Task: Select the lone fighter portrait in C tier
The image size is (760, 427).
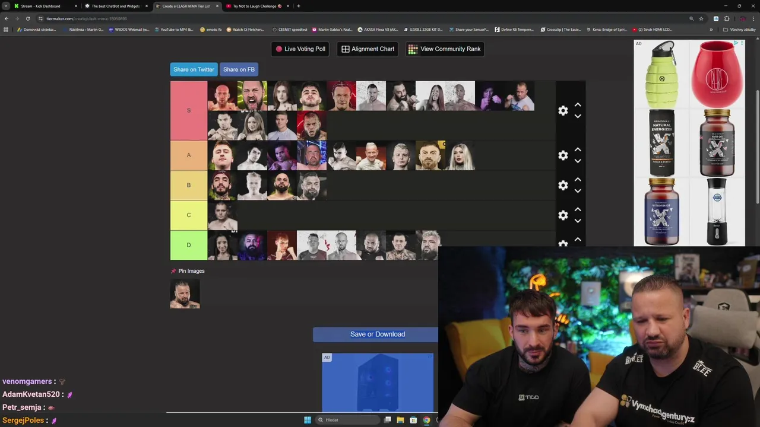Action: [222, 215]
